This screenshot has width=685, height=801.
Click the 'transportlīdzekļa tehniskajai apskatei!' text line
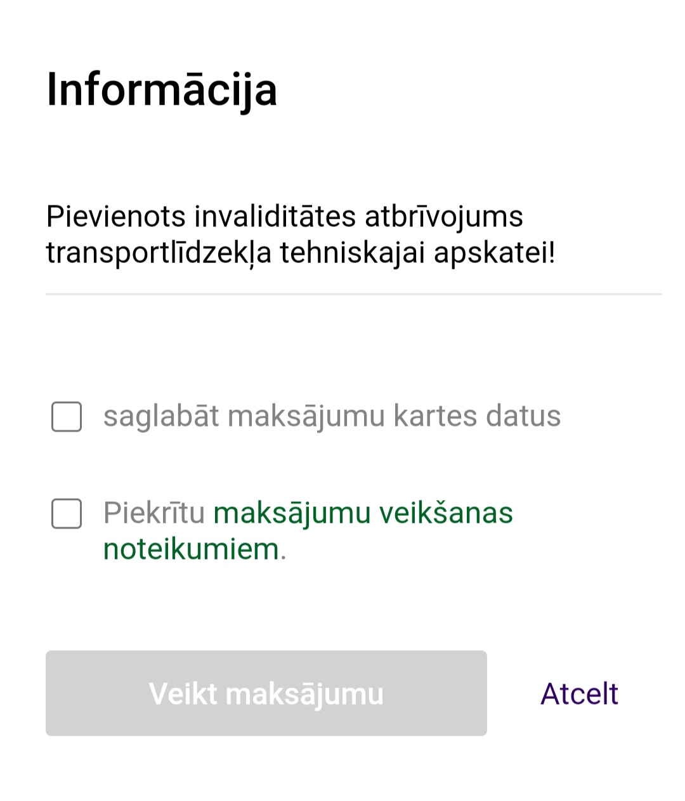click(301, 252)
